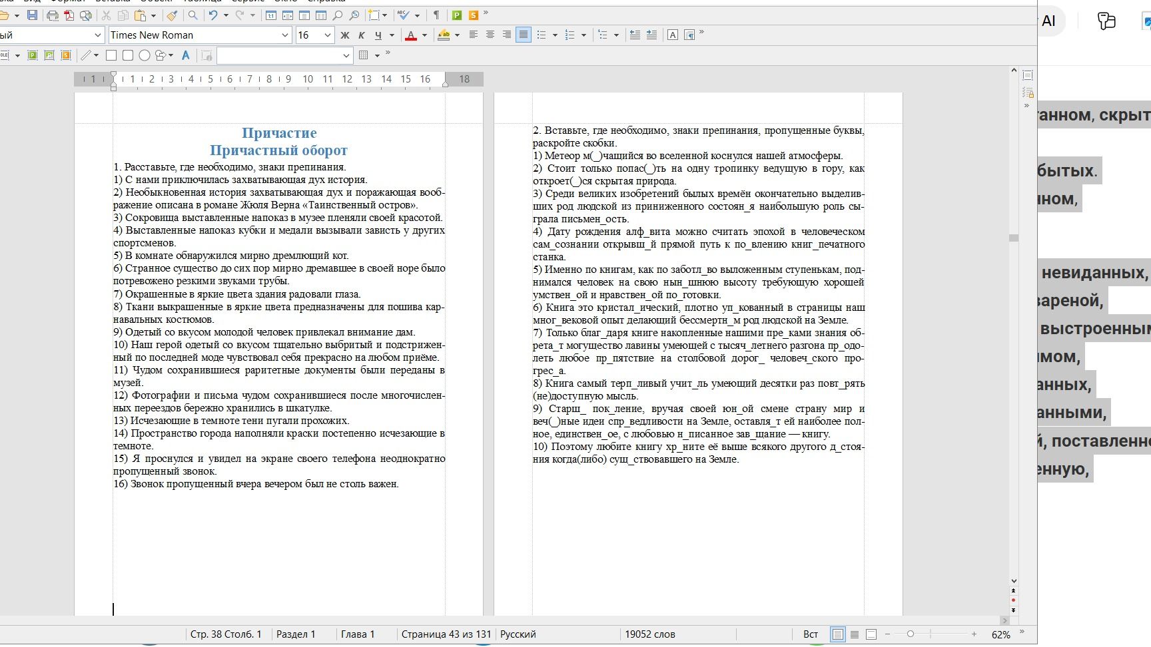1151x647 pixels.
Task: Save the document with the floppy disk icon
Action: pos(32,15)
